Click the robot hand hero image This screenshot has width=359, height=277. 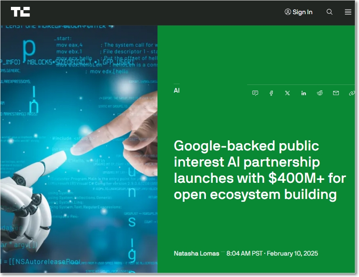pyautogui.click(x=79, y=149)
